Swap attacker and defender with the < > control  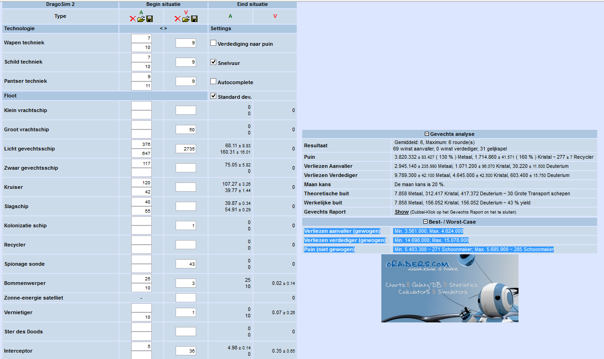pos(163,28)
